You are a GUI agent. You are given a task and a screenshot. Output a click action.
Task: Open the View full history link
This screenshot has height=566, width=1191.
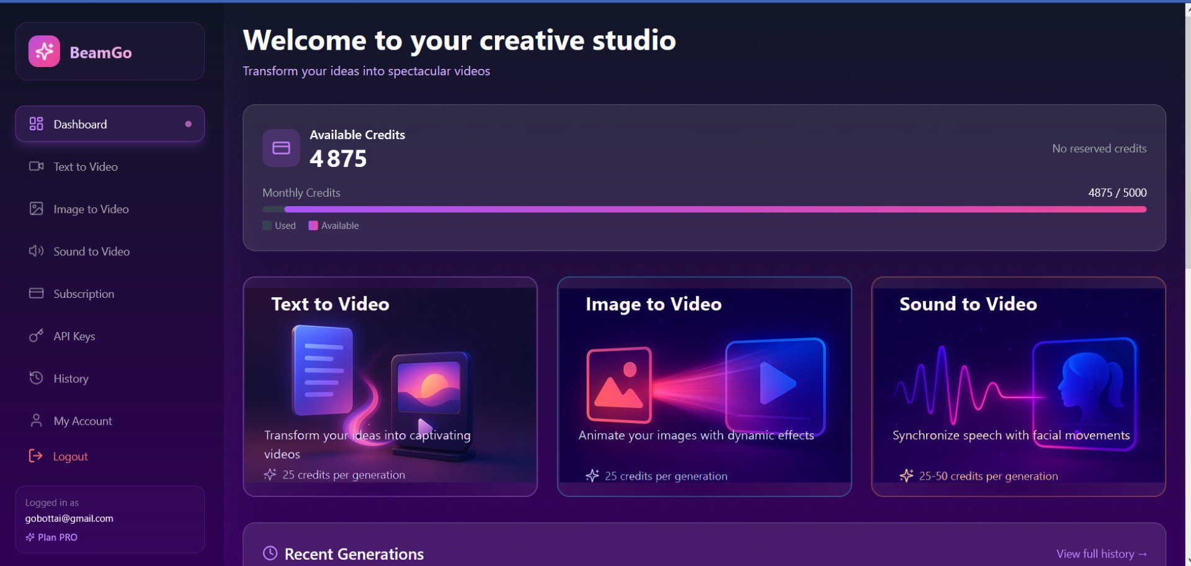[x=1101, y=554]
